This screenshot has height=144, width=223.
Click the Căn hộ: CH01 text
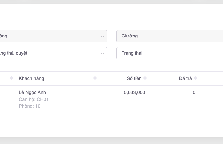click(x=34, y=99)
